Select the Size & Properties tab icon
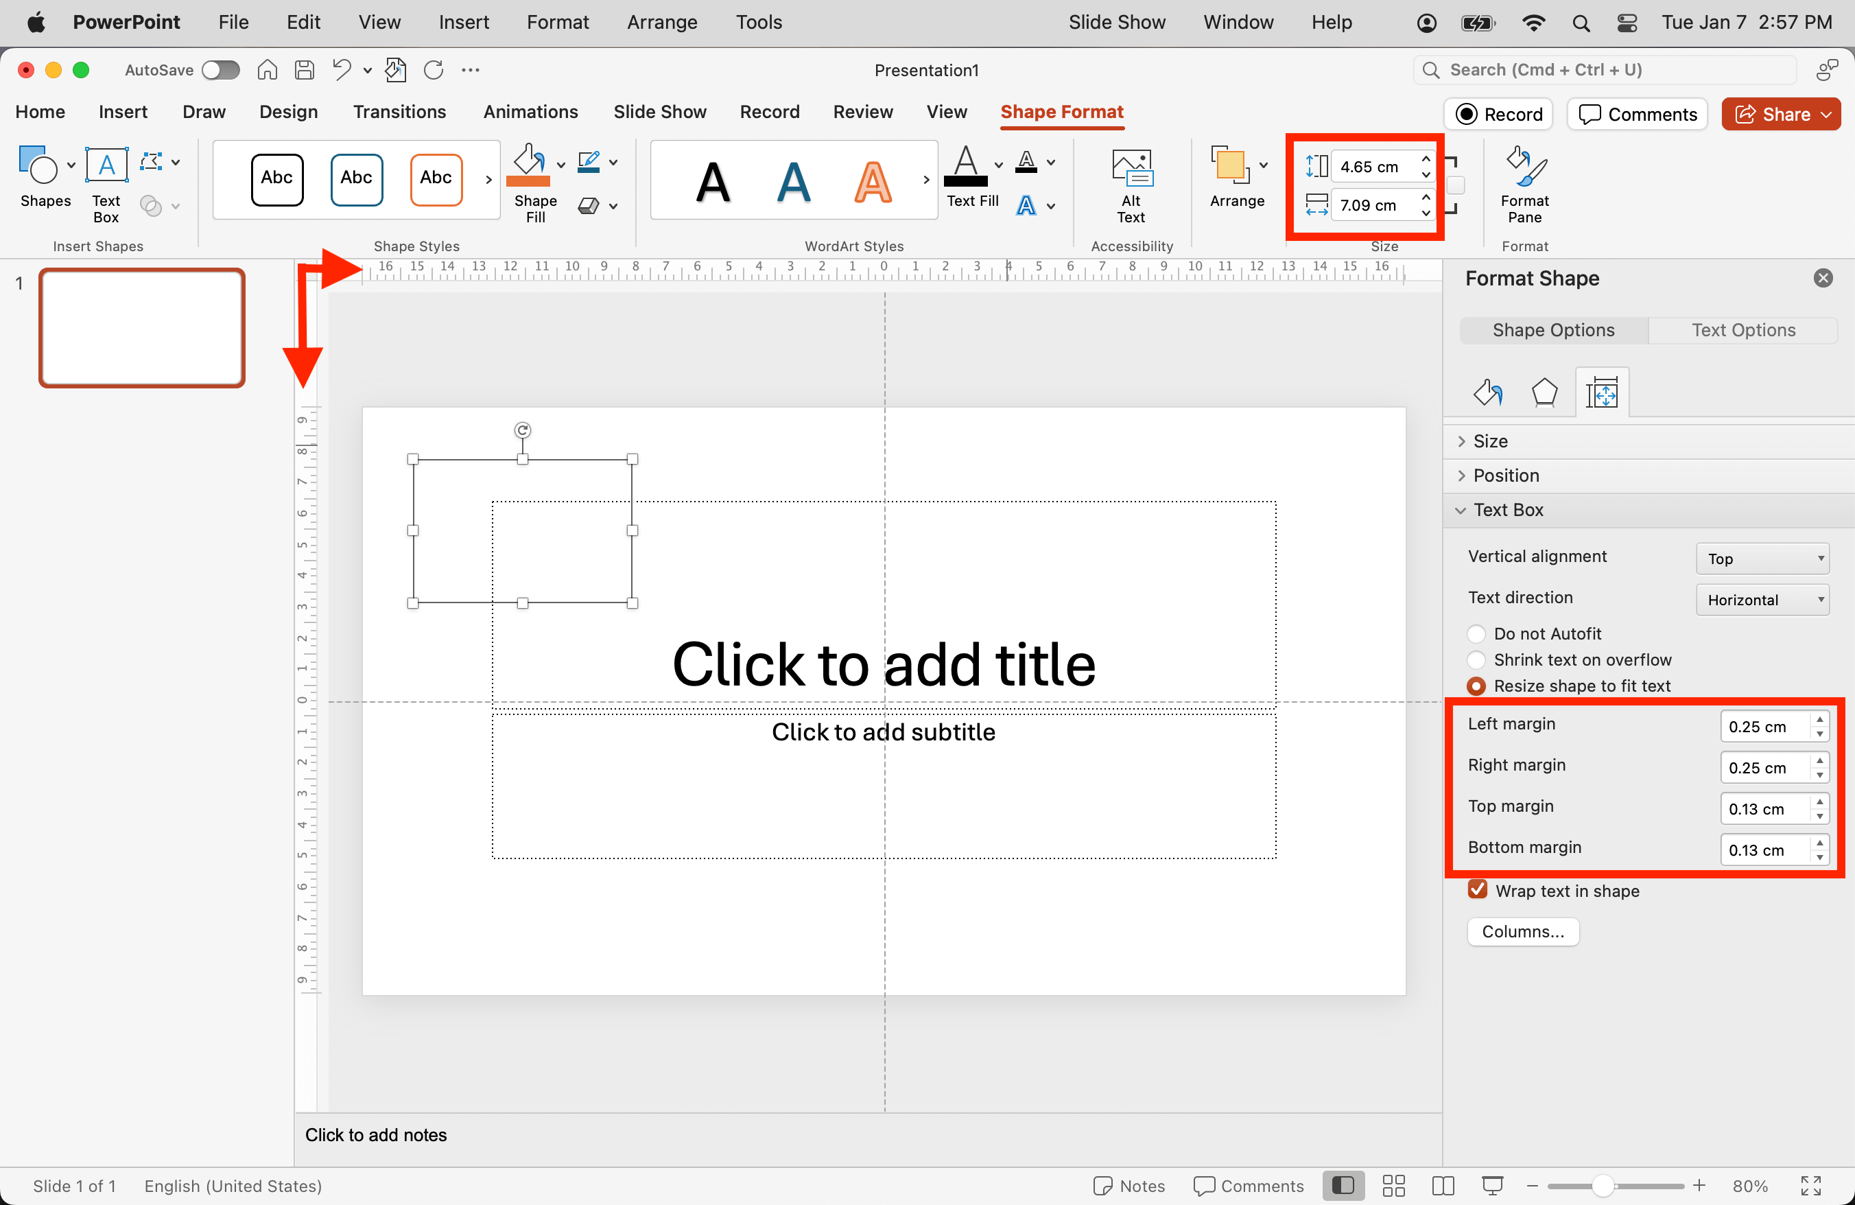Image resolution: width=1855 pixels, height=1205 pixels. click(1602, 392)
